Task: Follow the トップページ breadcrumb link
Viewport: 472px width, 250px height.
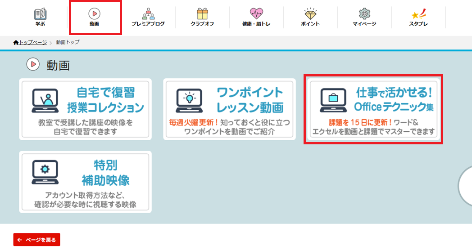Action: (33, 42)
